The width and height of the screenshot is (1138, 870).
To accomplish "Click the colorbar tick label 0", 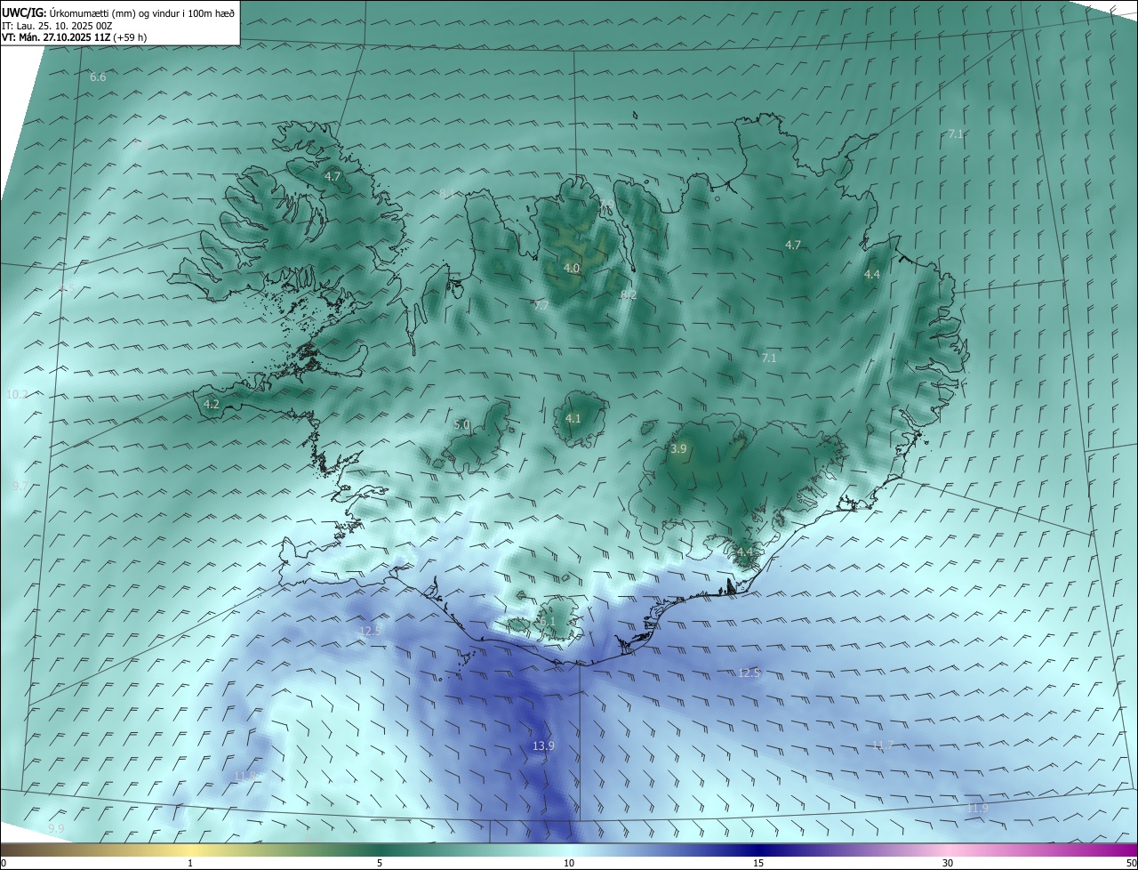I will (x=4, y=863).
